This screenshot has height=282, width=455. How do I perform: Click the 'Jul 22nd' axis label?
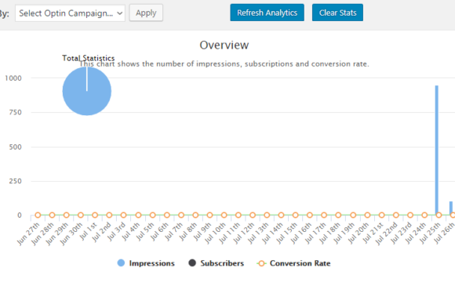click(387, 233)
